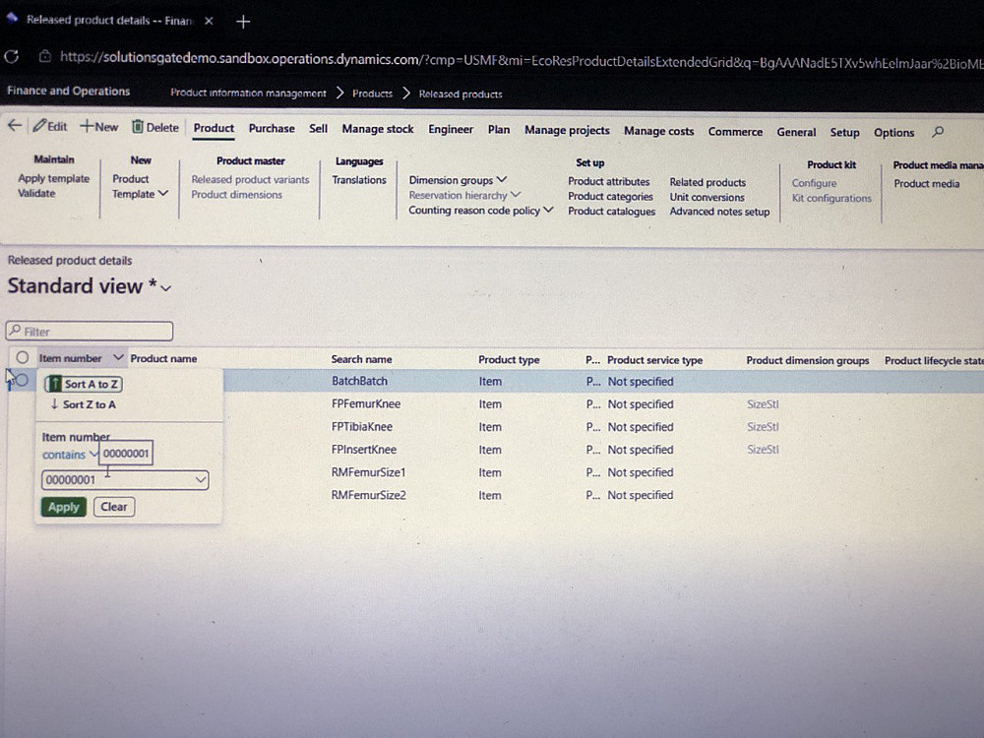Open the Commerce tab

pyautogui.click(x=735, y=132)
